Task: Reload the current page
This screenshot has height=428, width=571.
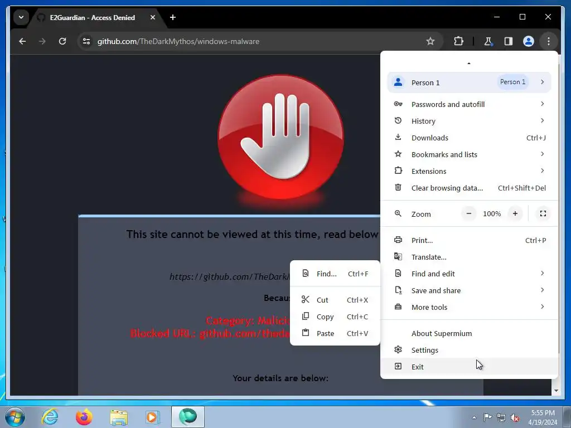Action: (62, 41)
